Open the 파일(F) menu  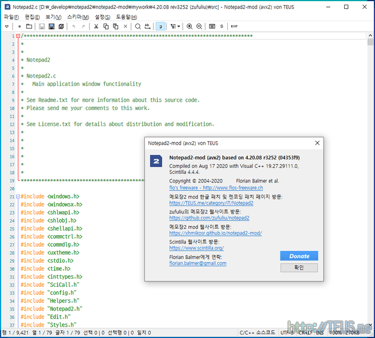[11, 17]
